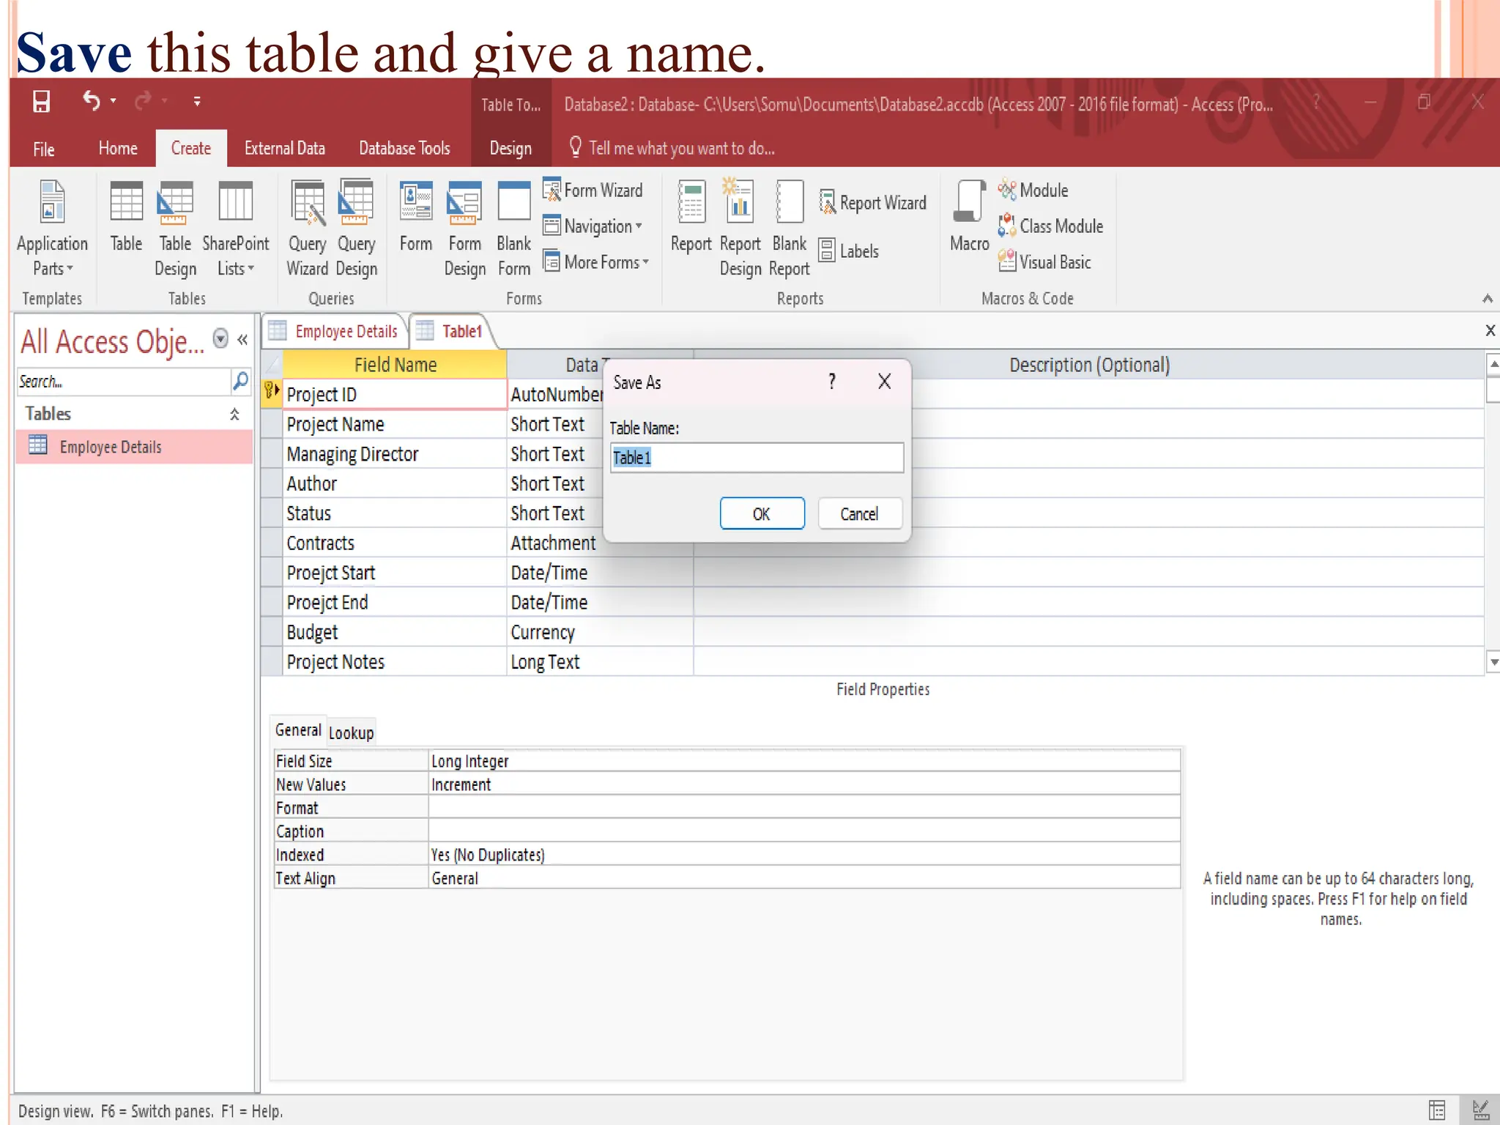Image resolution: width=1500 pixels, height=1125 pixels.
Task: Open Application Parts gallery
Action: [52, 229]
